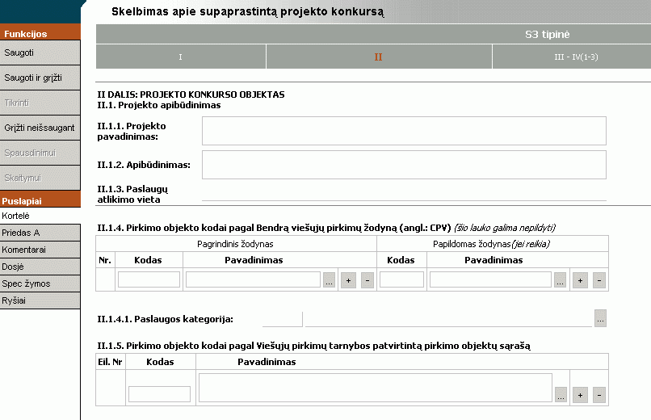This screenshot has height=420, width=651.
Task: Focus Pagrindinis žodynas Pavadinimas input
Action: tap(253, 279)
